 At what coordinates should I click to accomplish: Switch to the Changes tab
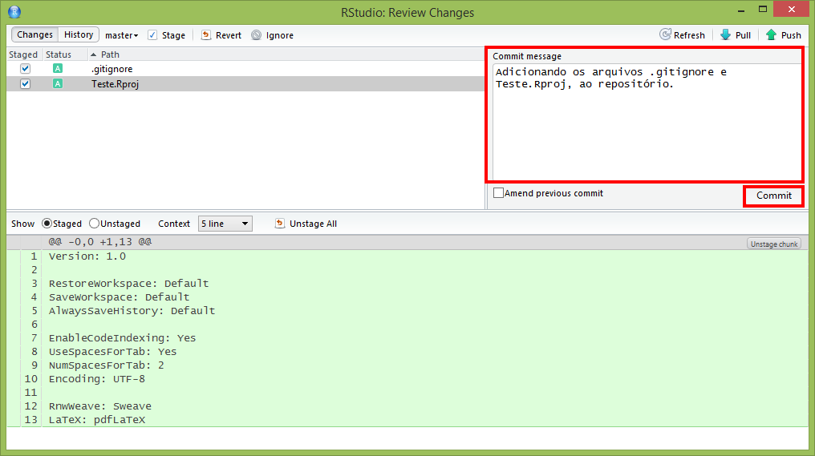coord(34,34)
